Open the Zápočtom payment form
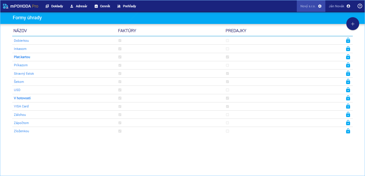The height and width of the screenshot is (176, 365). click(21, 123)
